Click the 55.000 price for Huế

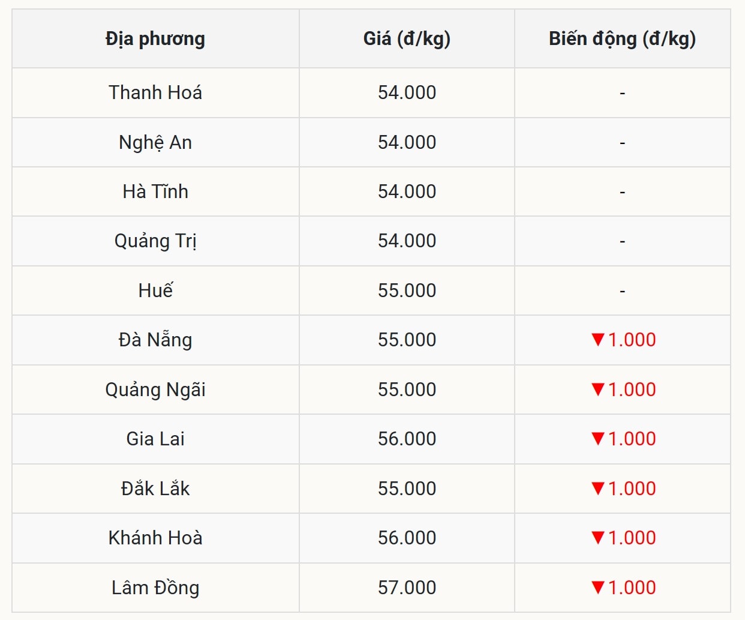click(x=407, y=290)
